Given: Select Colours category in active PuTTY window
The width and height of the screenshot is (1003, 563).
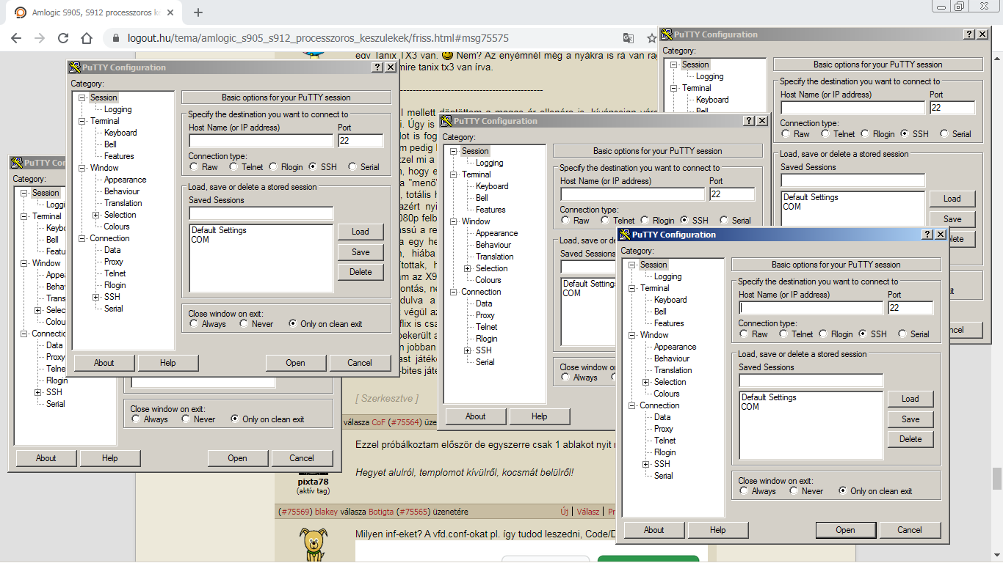Looking at the screenshot, I should click(667, 394).
